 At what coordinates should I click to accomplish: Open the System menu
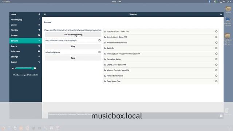pos(25,62)
